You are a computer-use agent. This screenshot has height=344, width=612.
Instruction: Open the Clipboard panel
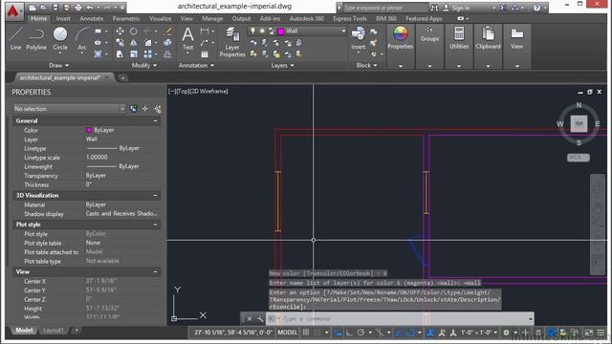pos(488,38)
